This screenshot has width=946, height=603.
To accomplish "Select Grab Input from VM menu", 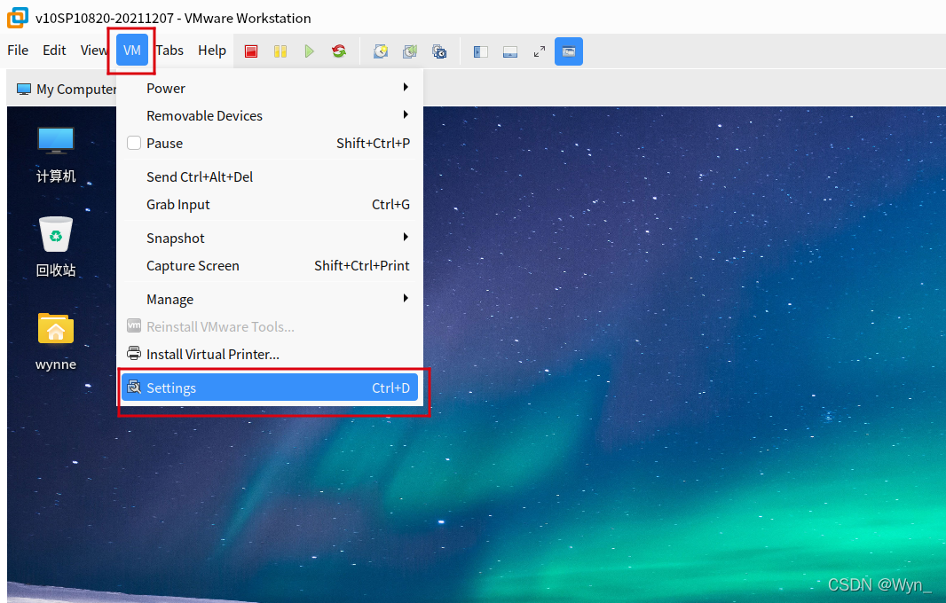I will tap(270, 205).
